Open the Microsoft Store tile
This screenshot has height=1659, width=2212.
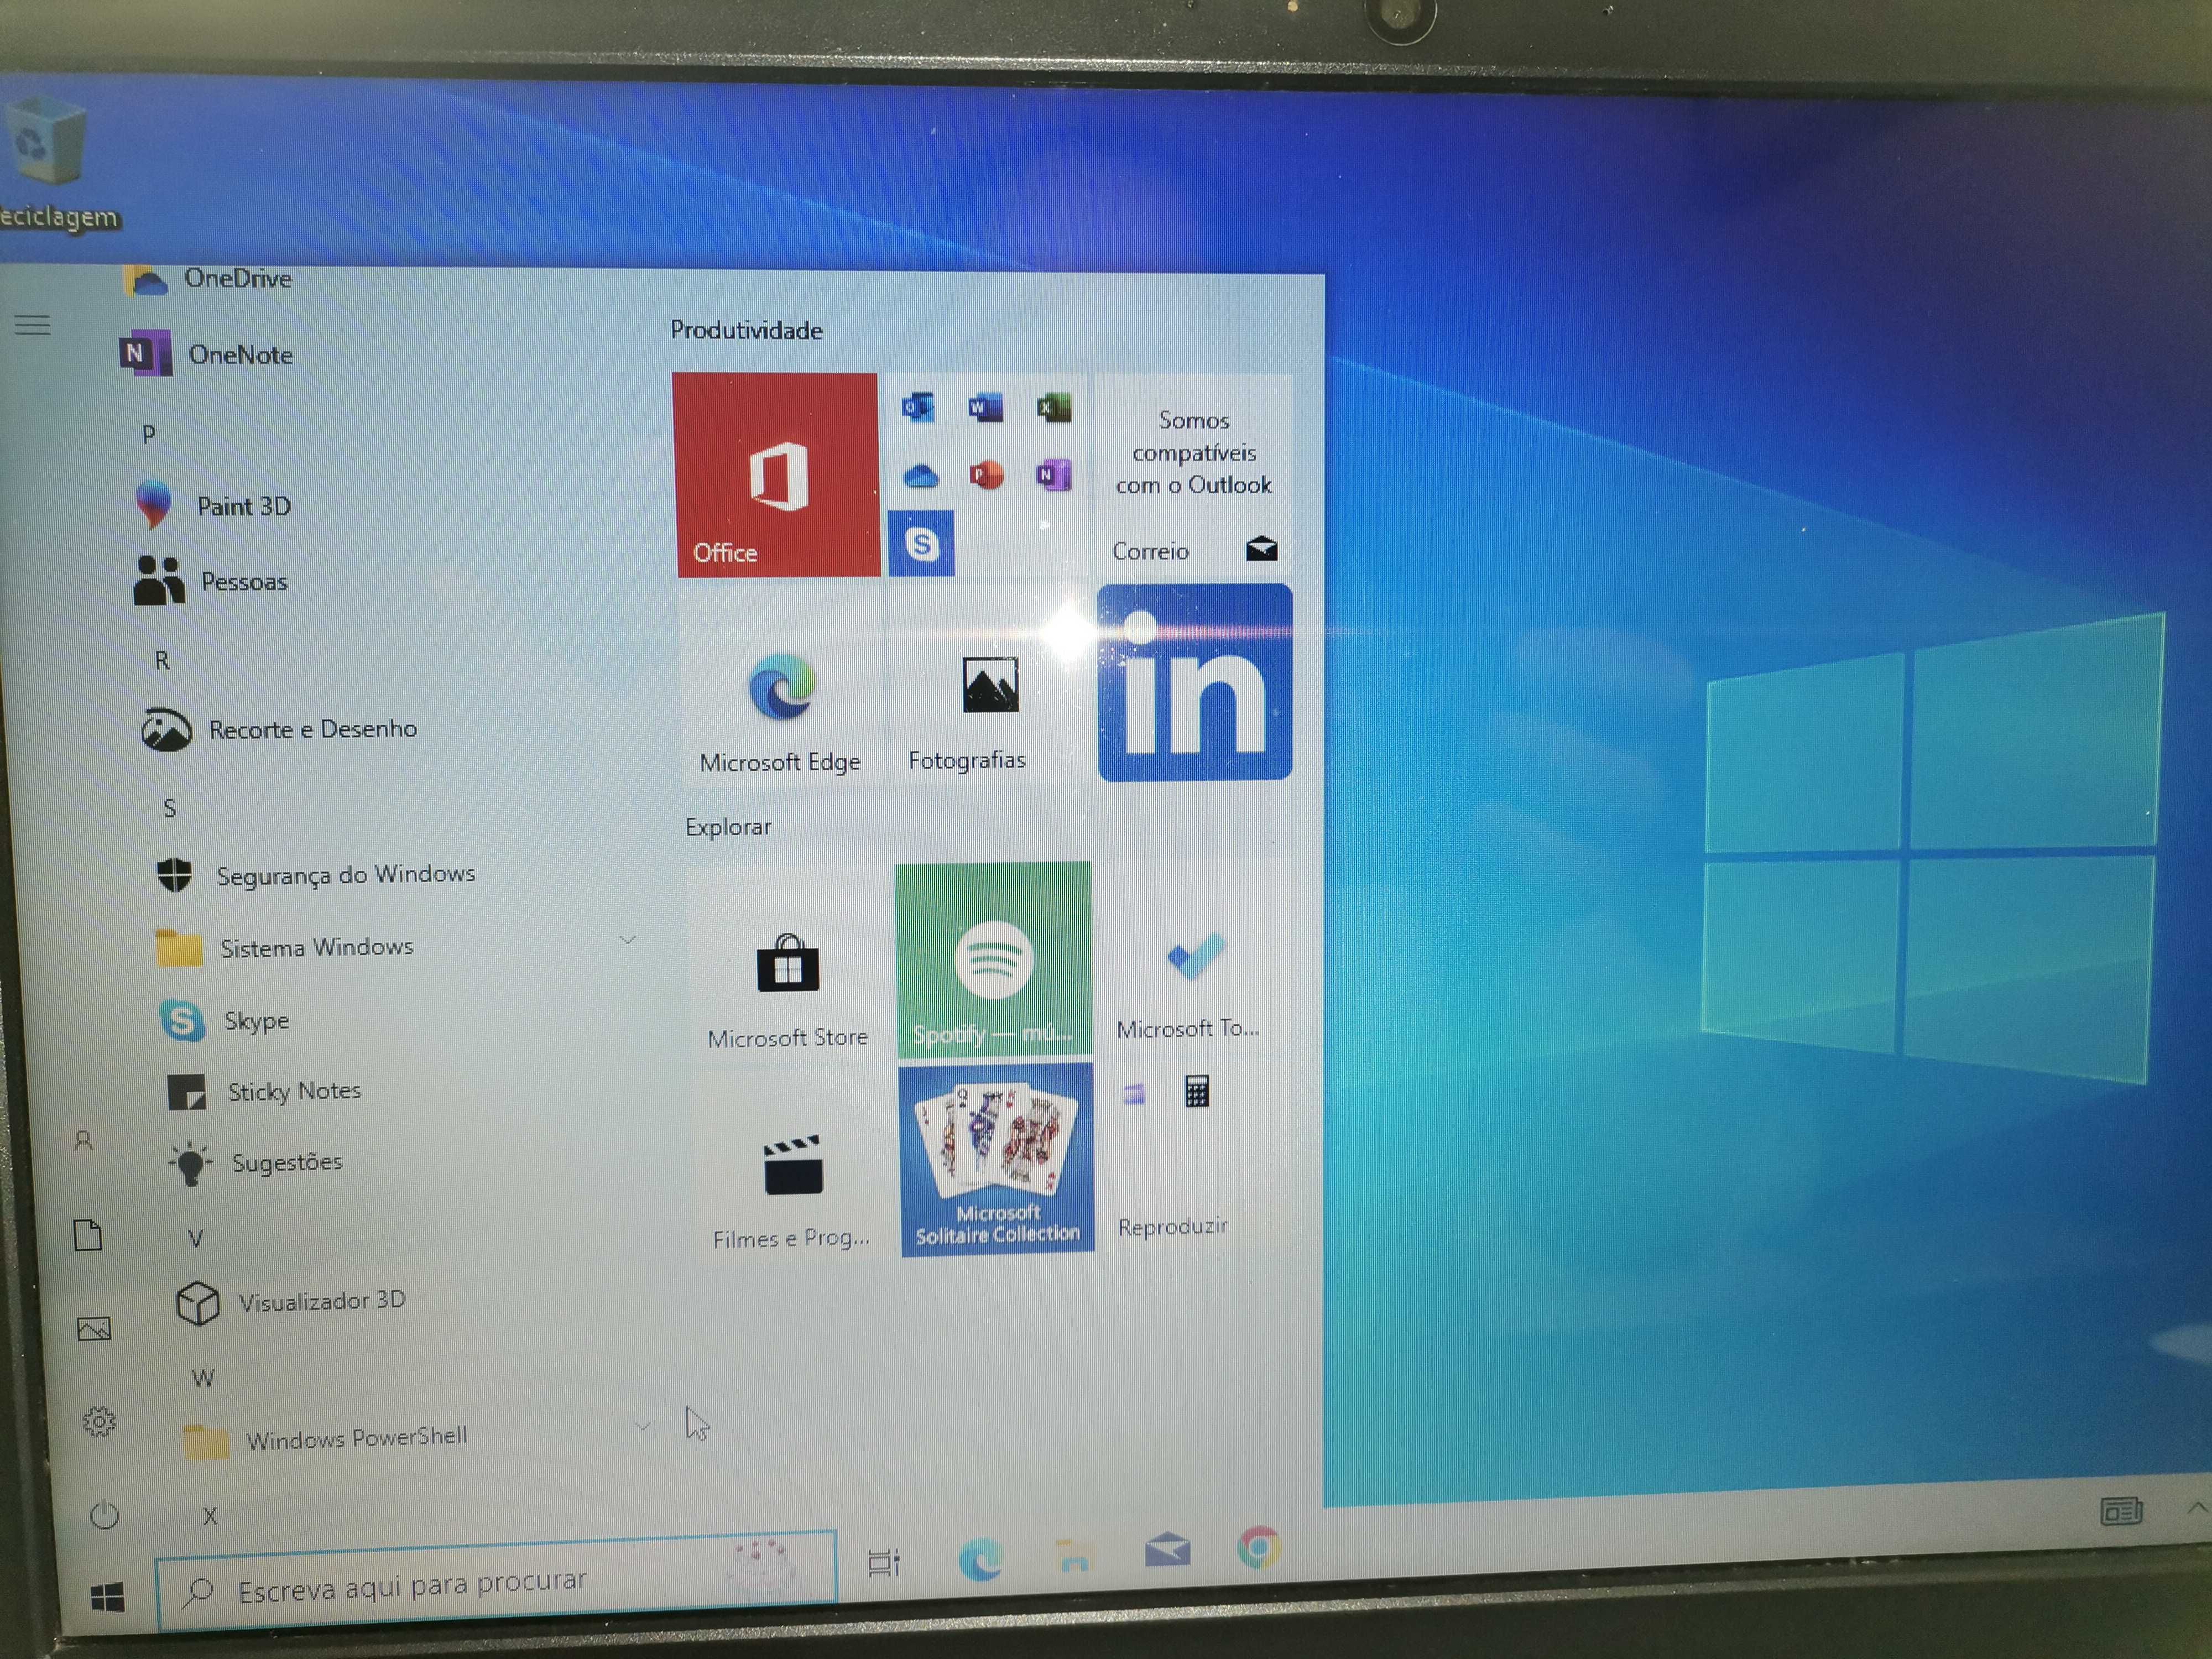788,964
